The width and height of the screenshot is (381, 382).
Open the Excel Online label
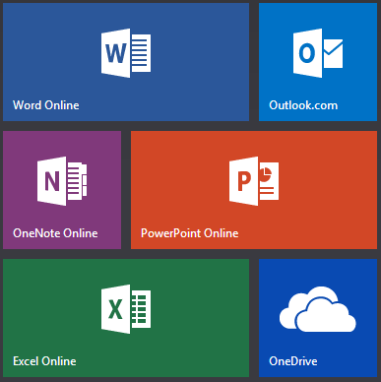[44, 361]
